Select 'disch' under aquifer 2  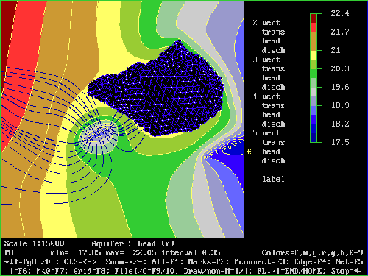(273, 50)
